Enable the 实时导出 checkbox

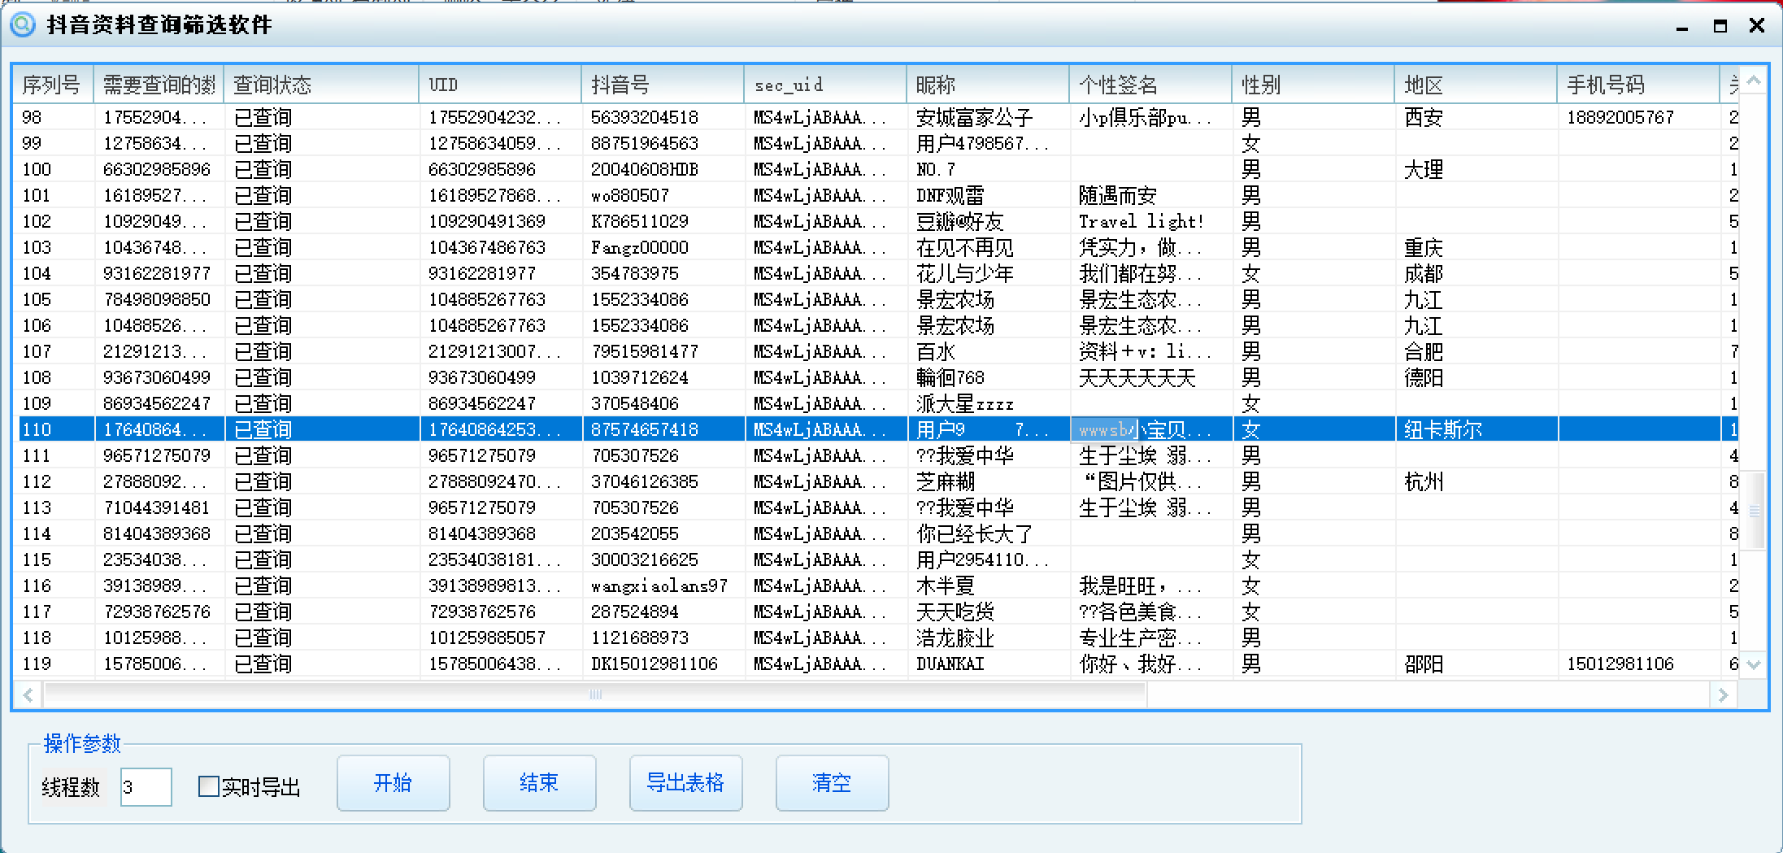[209, 786]
